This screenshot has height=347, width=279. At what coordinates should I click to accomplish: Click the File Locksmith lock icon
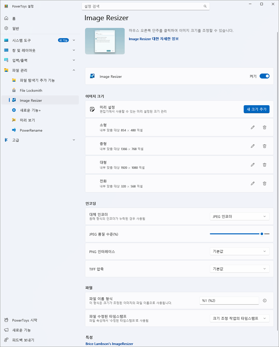[14, 90]
